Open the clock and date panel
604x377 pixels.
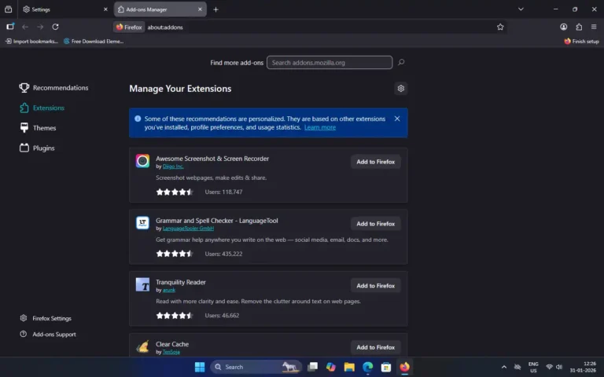pos(583,367)
